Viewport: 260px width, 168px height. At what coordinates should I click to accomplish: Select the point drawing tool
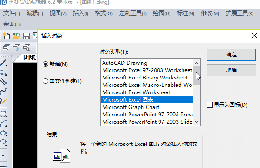click(3, 155)
